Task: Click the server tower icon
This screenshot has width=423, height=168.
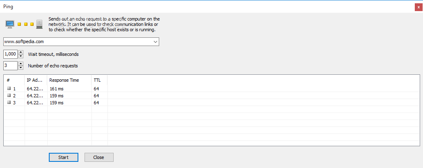Action: click(39, 24)
